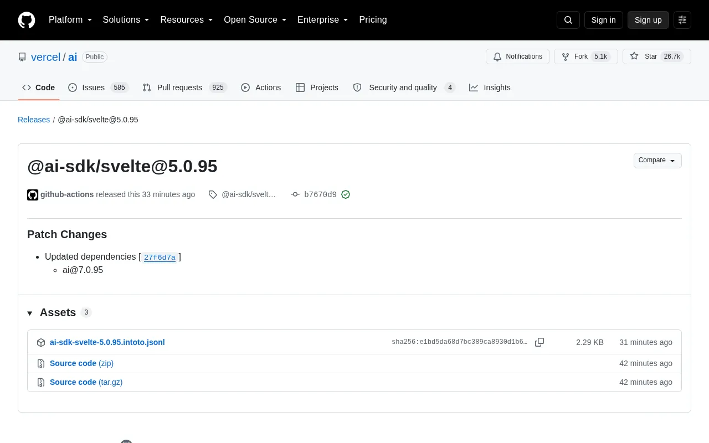Click the Notifications button

[x=517, y=56]
